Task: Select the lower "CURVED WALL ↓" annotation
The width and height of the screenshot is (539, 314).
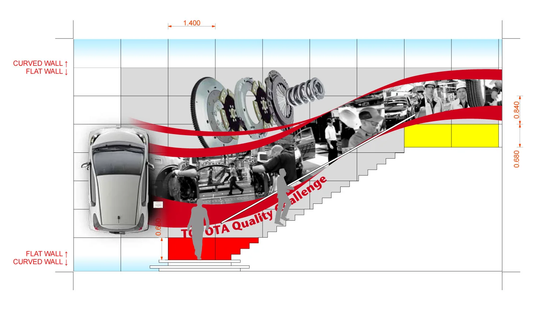Action: pyautogui.click(x=41, y=262)
